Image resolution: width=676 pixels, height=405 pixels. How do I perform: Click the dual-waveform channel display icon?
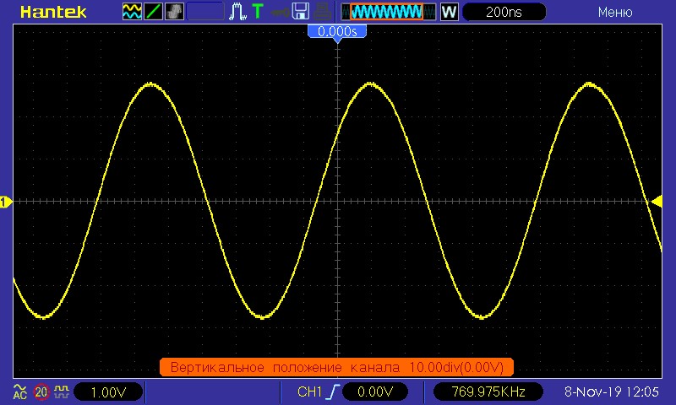[132, 12]
